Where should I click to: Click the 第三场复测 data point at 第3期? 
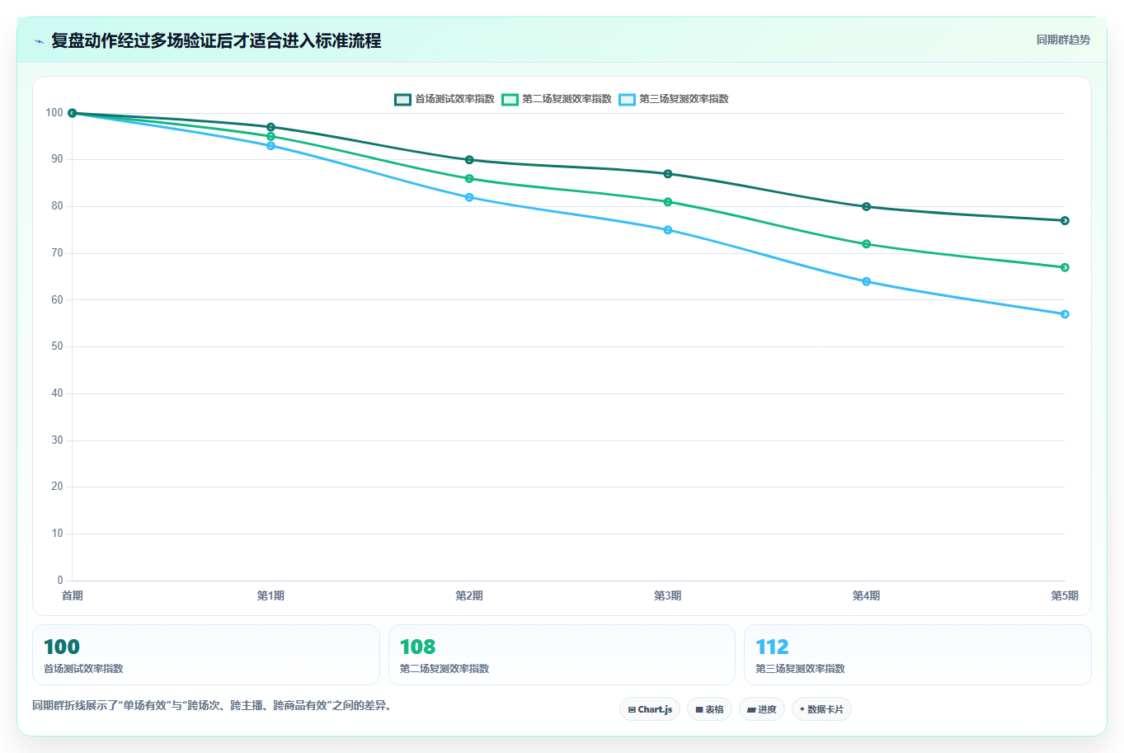point(668,230)
